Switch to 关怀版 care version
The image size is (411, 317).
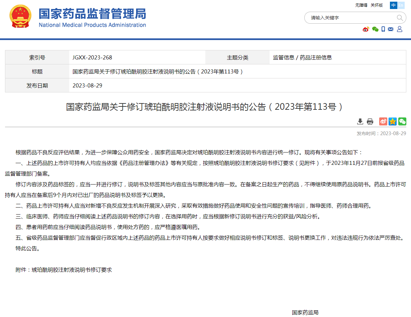[377, 5]
